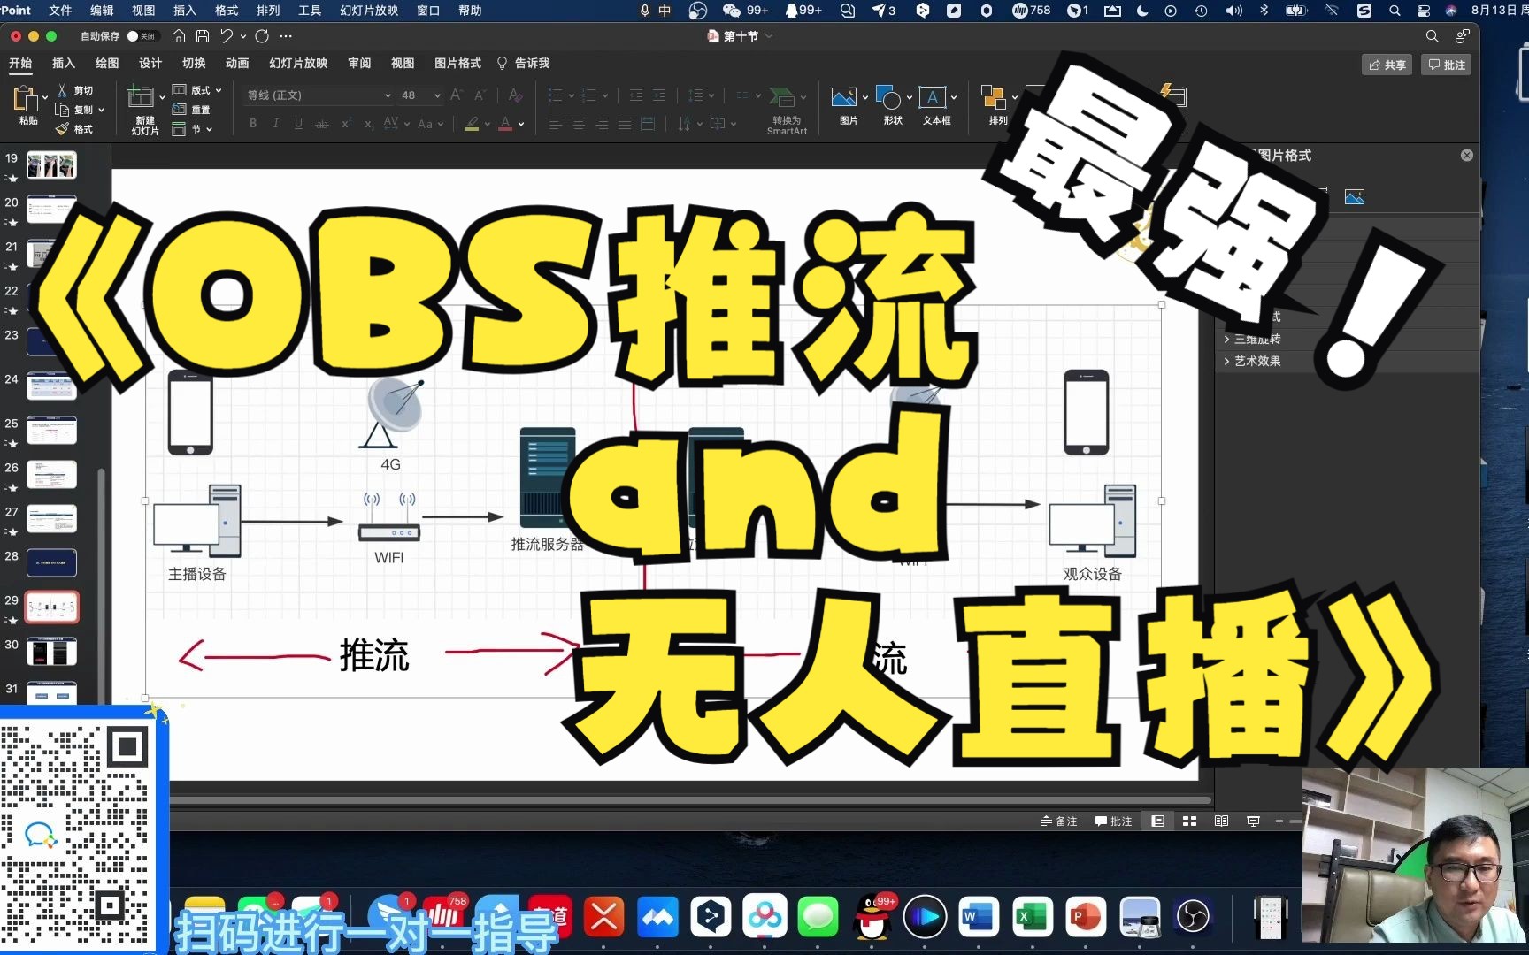1529x955 pixels.
Task: Open the Slide Show menu in menu bar
Action: 369,11
